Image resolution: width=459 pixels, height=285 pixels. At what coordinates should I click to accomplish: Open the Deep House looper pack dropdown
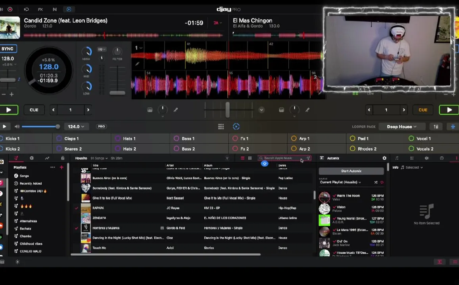pyautogui.click(x=401, y=126)
